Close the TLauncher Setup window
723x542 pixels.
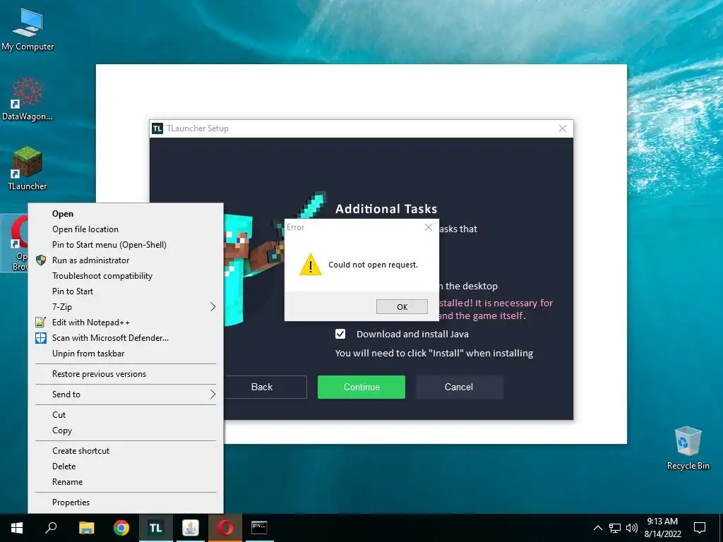pyautogui.click(x=563, y=128)
